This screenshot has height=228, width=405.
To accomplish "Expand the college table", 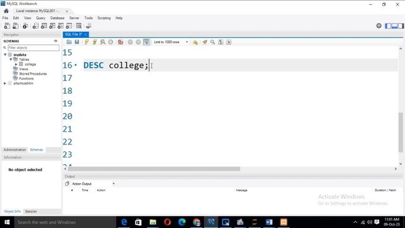I will pyautogui.click(x=16, y=65).
